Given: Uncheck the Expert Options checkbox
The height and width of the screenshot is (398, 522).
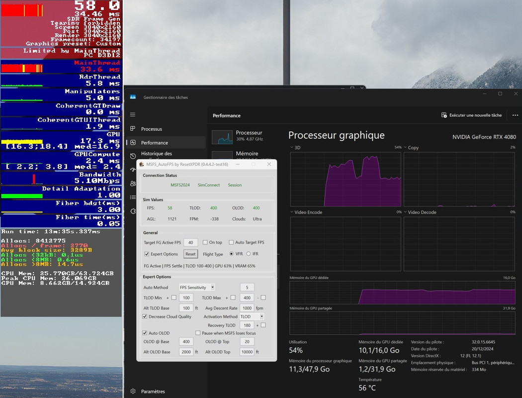Looking at the screenshot, I should click(x=147, y=254).
